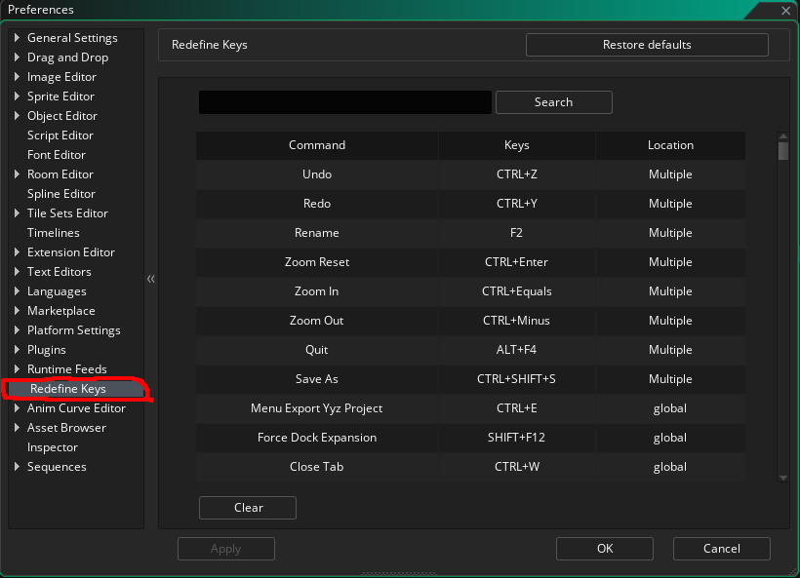800x578 pixels.
Task: Cancel the Preferences dialog
Action: point(721,549)
